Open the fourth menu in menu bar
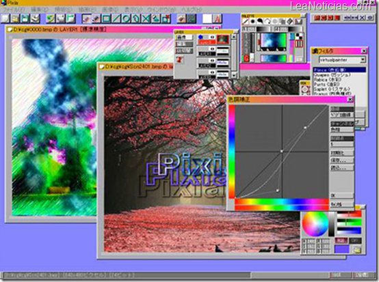Viewport: 379px width, 282px height. pos(87,10)
